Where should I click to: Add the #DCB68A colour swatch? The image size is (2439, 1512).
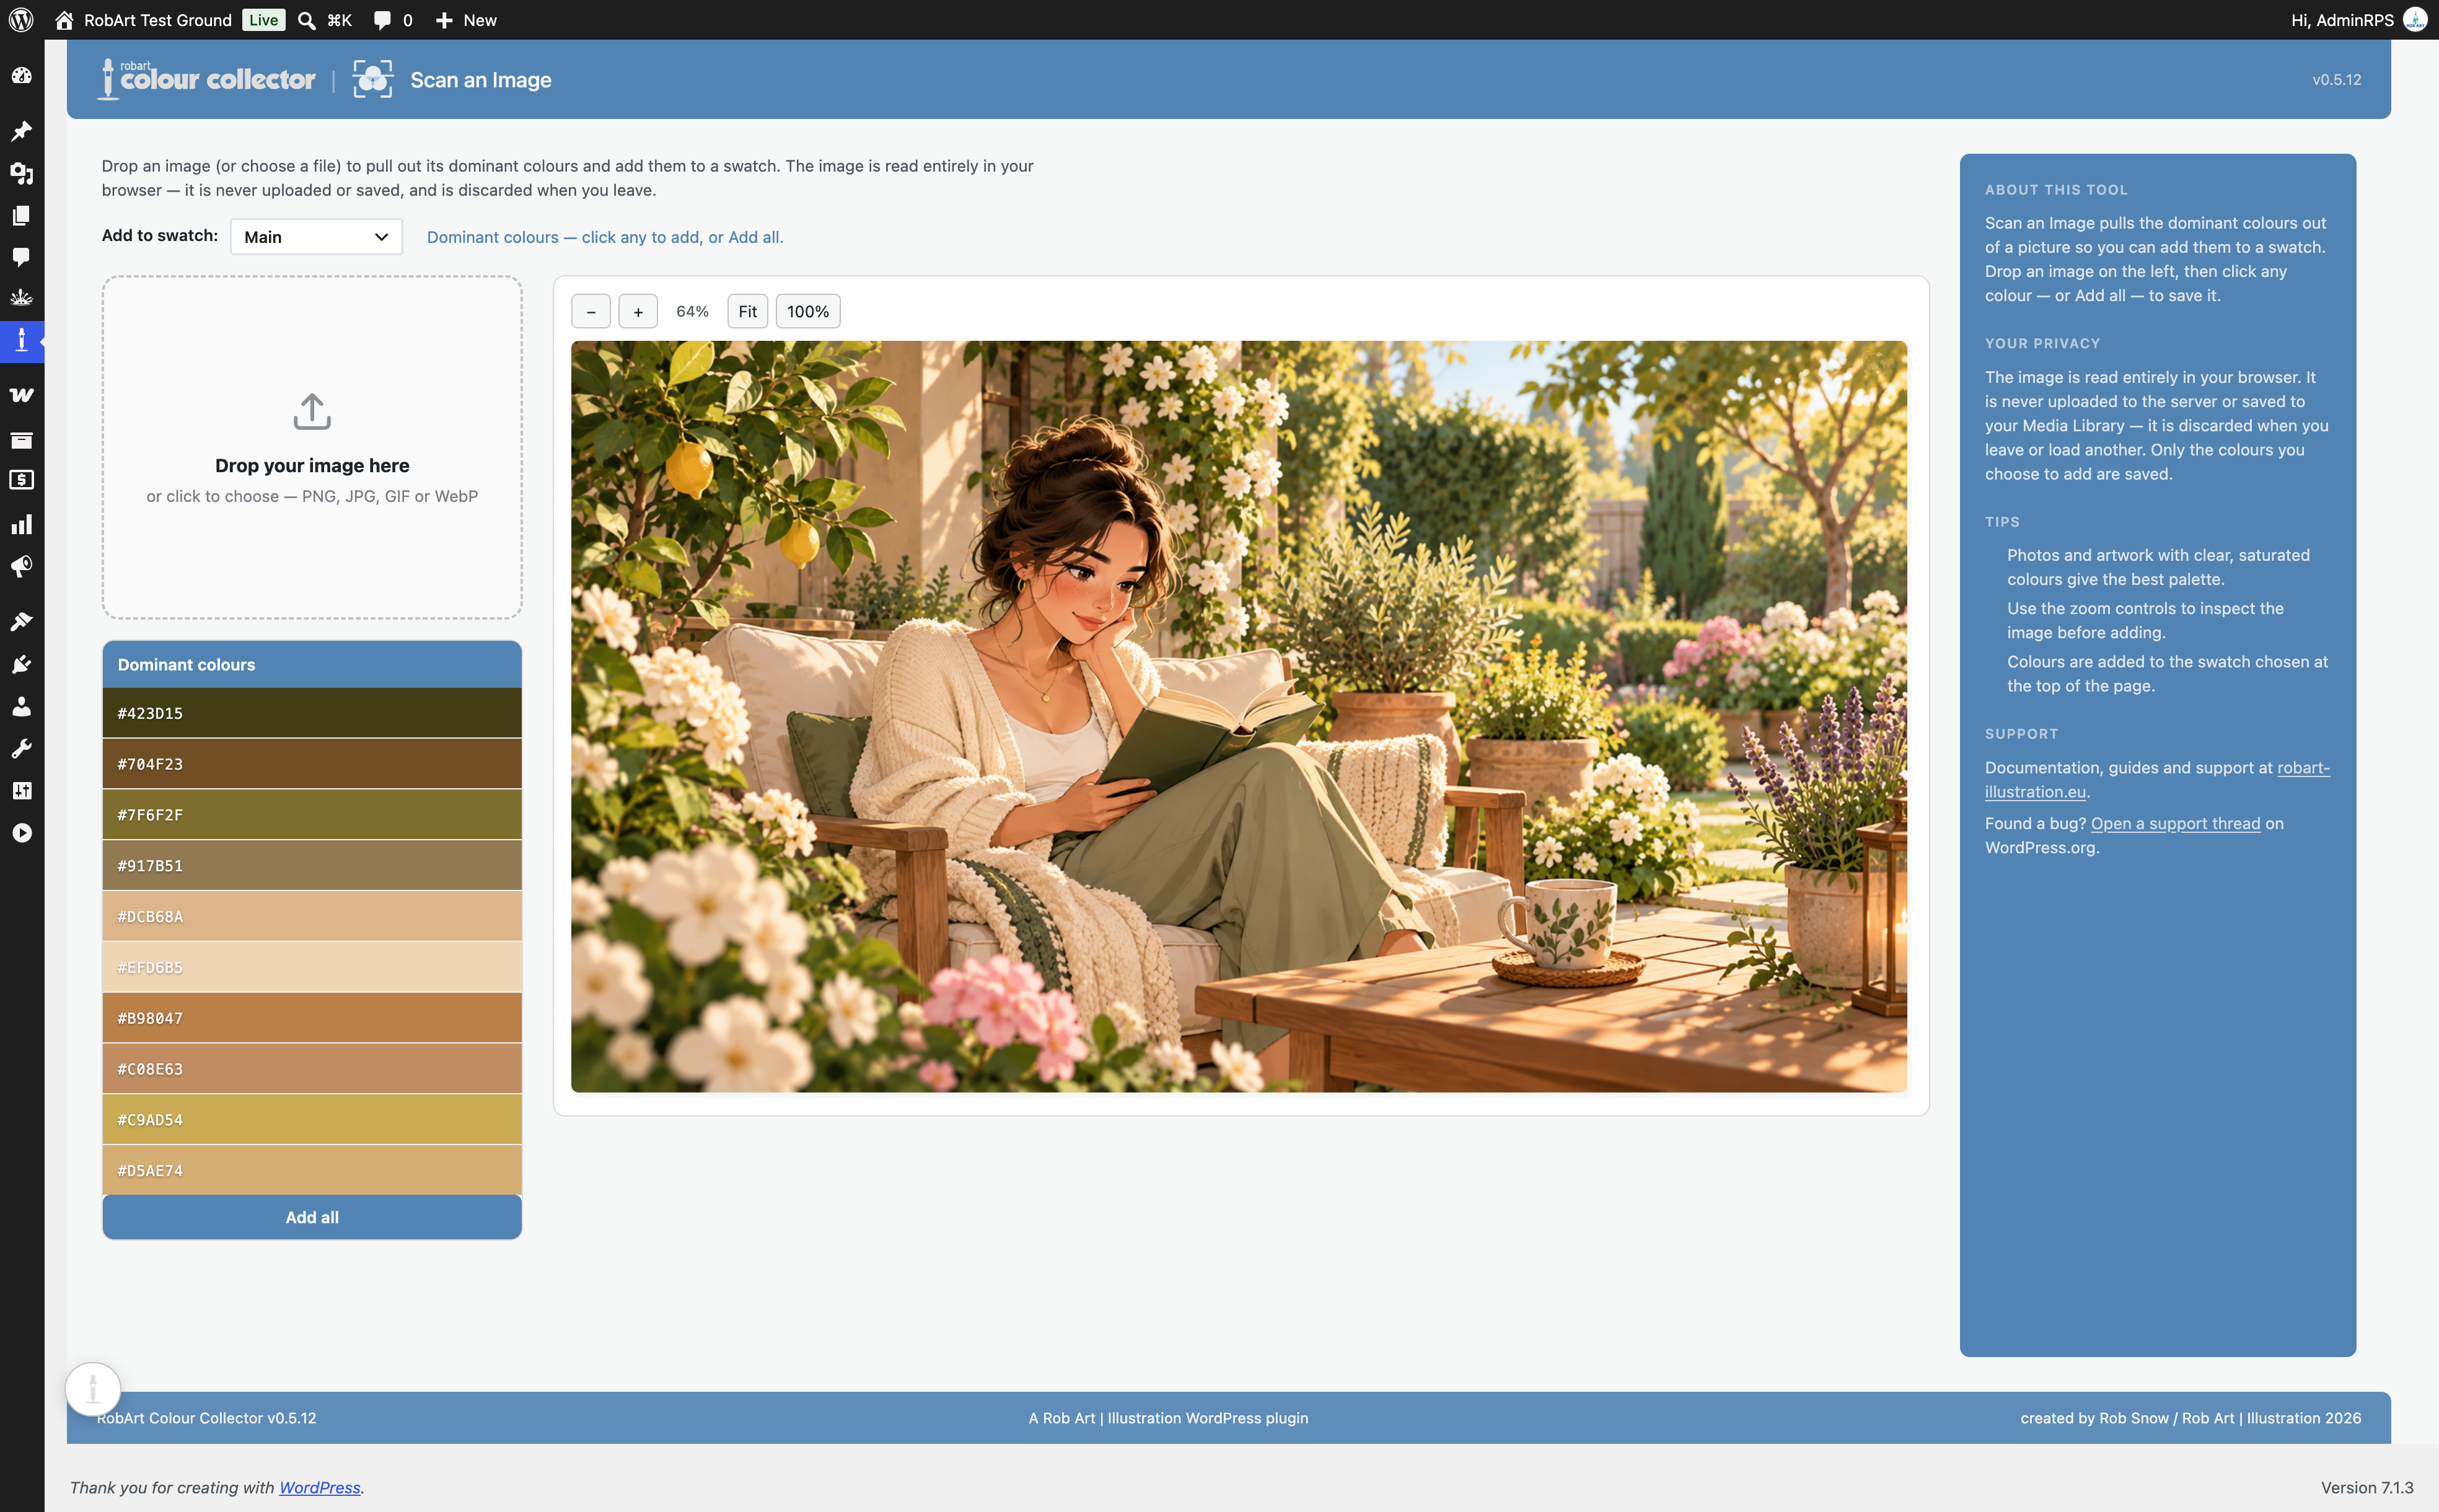tap(312, 916)
